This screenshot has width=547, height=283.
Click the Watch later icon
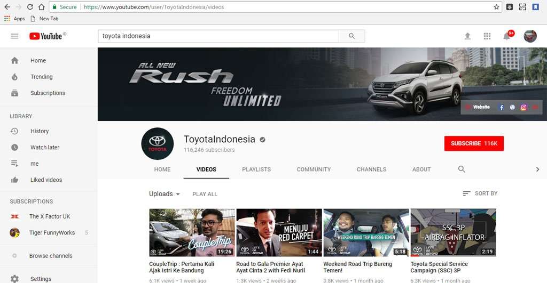point(14,147)
